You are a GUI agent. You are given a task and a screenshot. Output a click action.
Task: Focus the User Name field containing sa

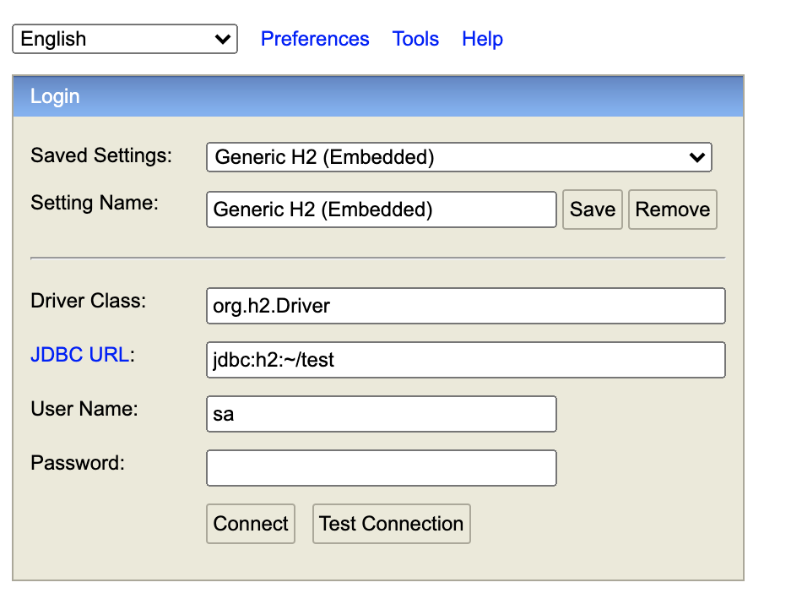point(381,414)
